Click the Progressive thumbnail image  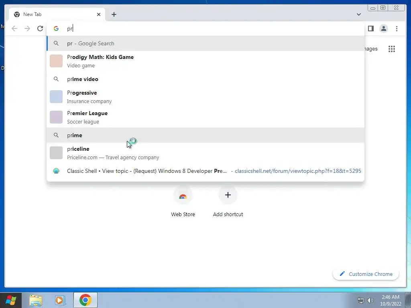(56, 97)
